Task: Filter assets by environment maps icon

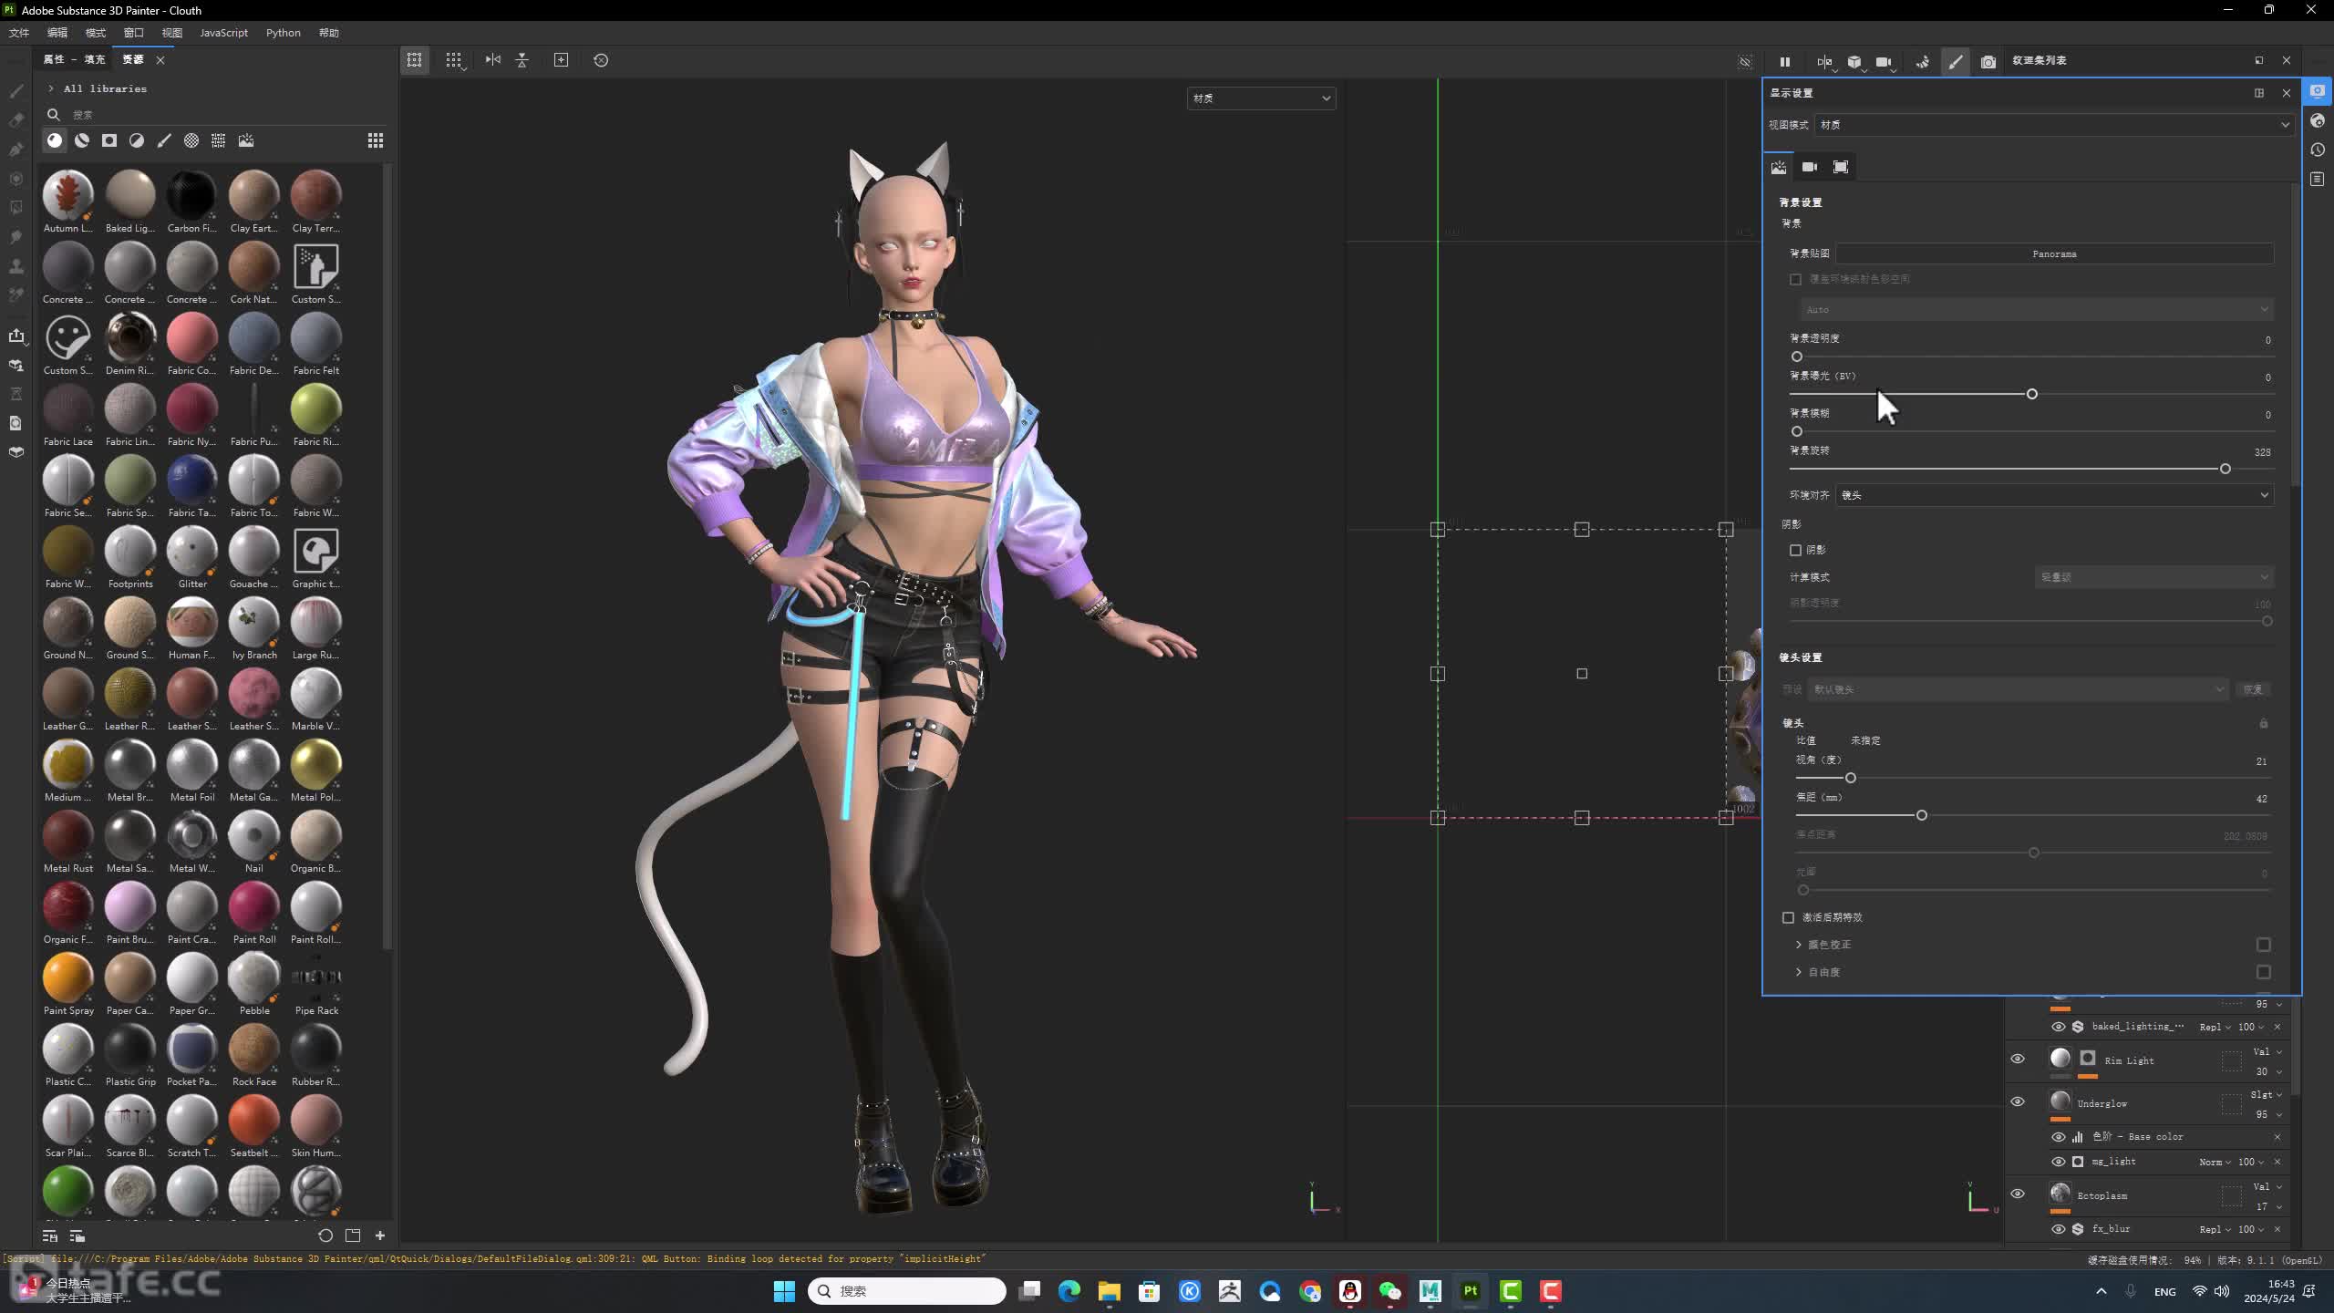Action: (x=246, y=140)
